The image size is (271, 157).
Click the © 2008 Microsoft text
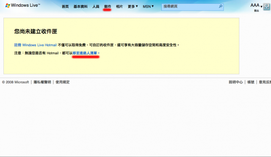tap(16, 82)
